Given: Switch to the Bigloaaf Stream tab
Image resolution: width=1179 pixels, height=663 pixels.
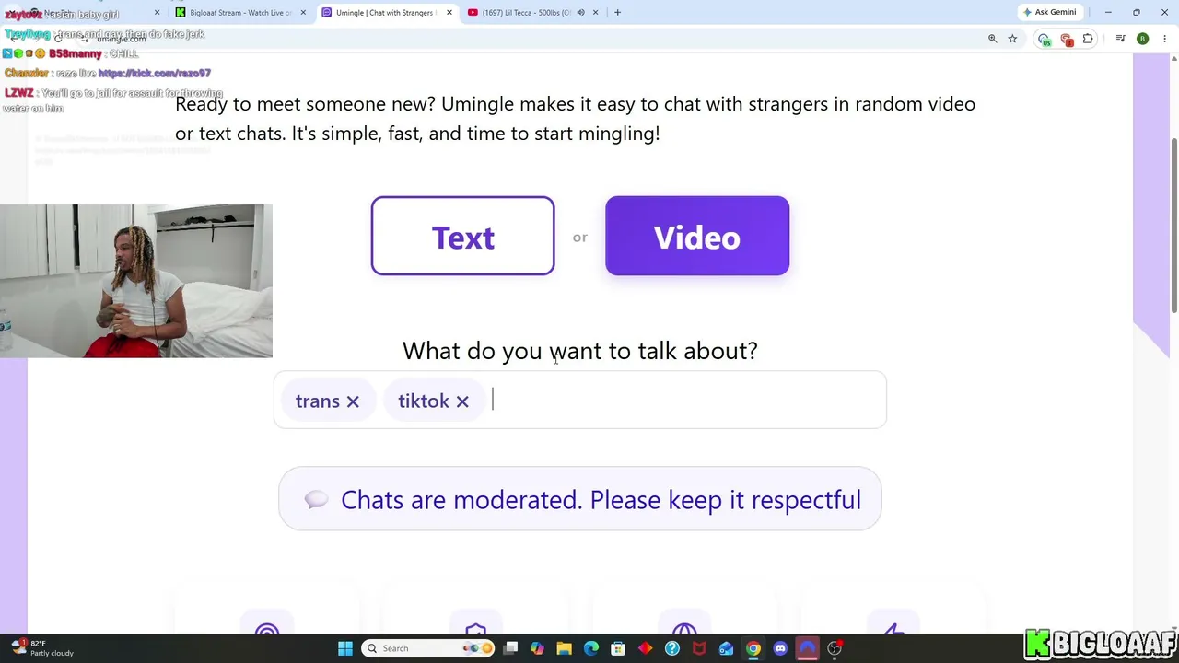Looking at the screenshot, I should 239,13.
